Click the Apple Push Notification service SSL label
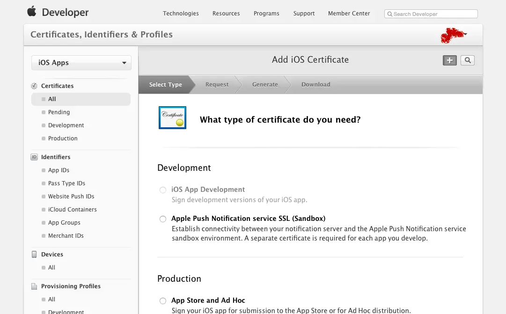The image size is (506, 314). (248, 219)
